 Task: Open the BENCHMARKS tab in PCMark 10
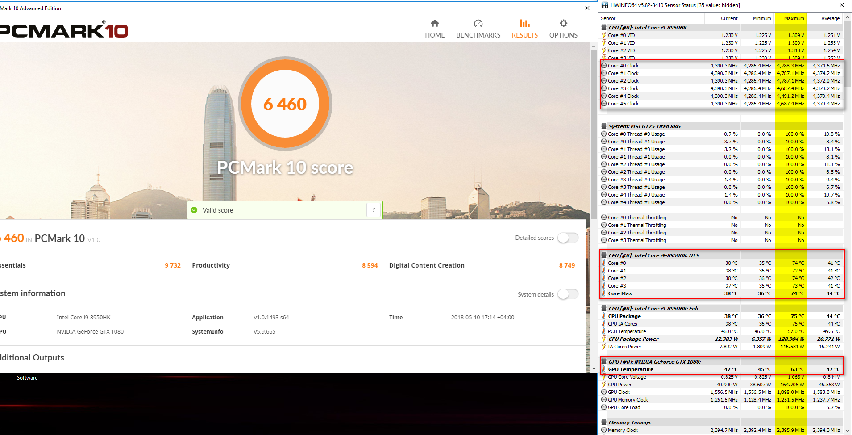tap(478, 29)
